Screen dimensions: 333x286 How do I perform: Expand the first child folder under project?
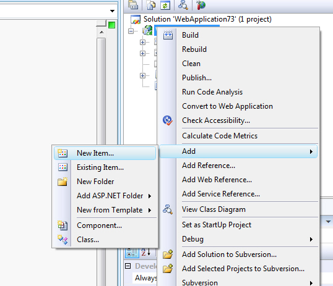click(143, 42)
